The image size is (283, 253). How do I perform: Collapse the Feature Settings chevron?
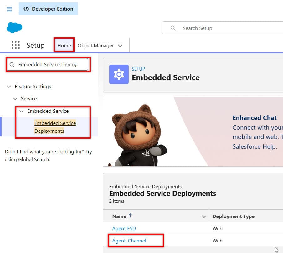[x=9, y=87]
